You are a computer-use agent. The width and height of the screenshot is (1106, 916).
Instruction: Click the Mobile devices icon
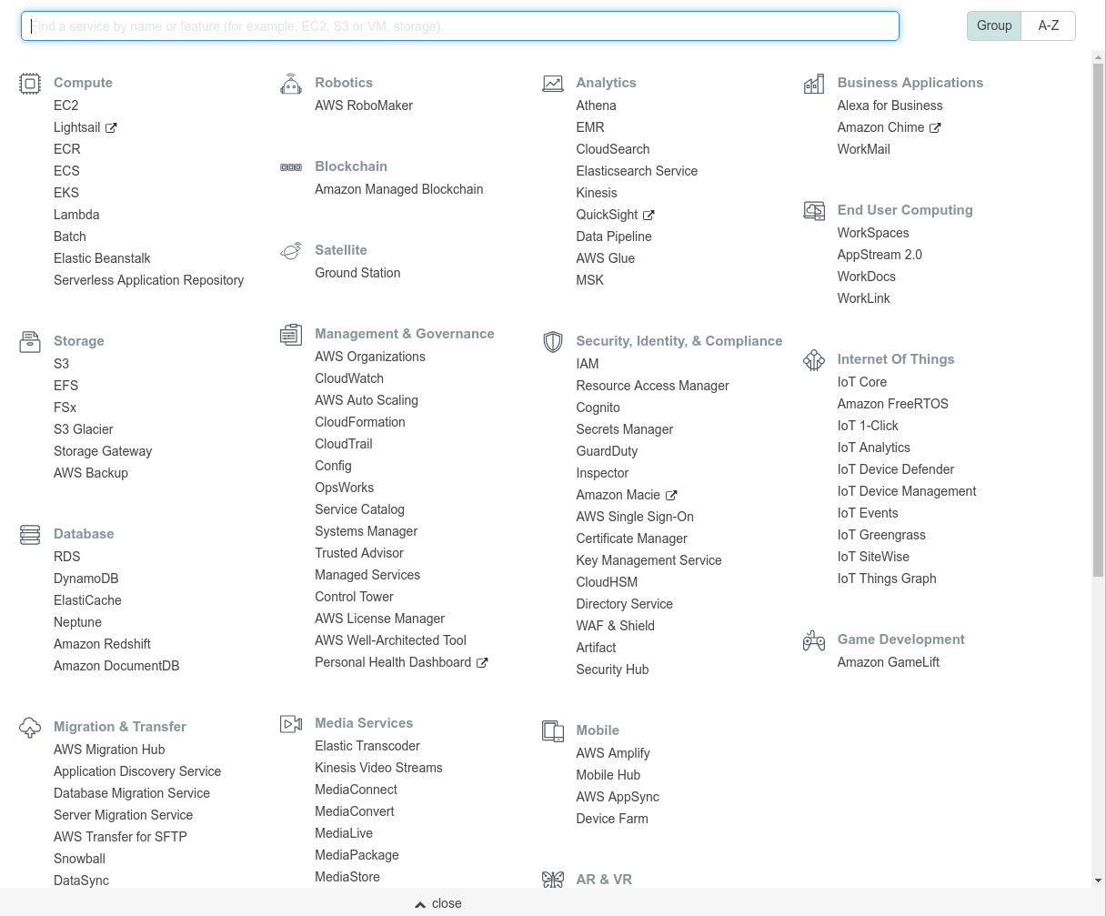[x=552, y=731]
